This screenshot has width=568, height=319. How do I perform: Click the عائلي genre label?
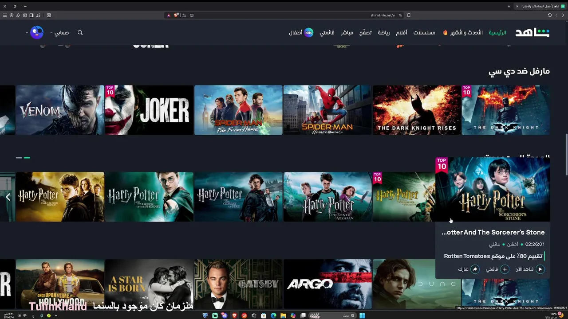point(494,244)
